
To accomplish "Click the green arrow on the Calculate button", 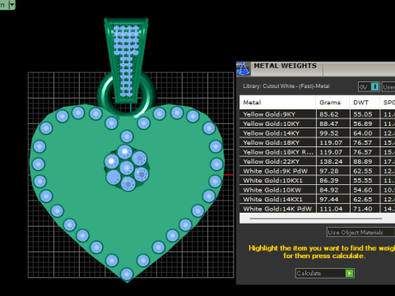I will pos(349,273).
